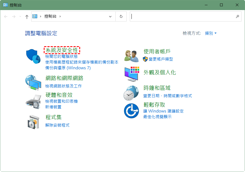Open 使用檔案歷程記錄來儲存檔案的備份副本 link
The image size is (245, 172).
82,62
